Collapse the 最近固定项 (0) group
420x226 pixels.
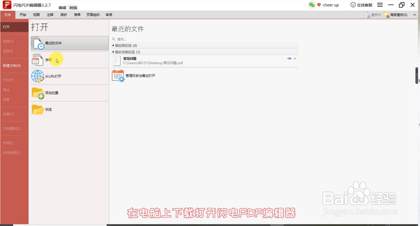click(x=113, y=45)
